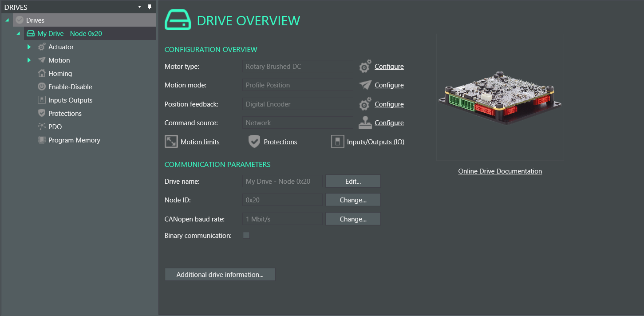Open Additional drive information dialog

tap(220, 275)
